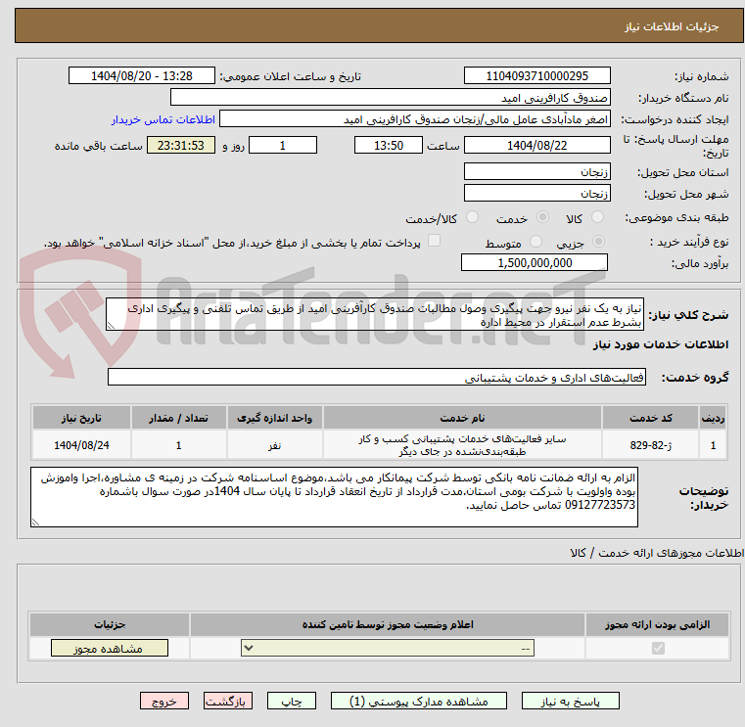Click the need date 1404/08/24 cell
The height and width of the screenshot is (727, 745).
81,445
